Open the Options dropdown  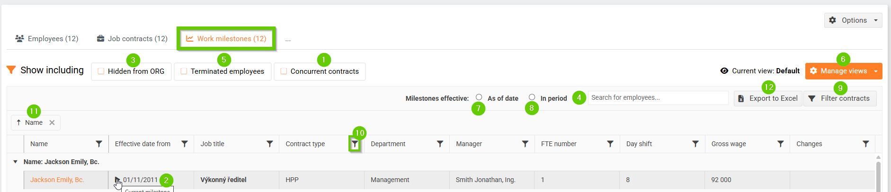pos(854,20)
